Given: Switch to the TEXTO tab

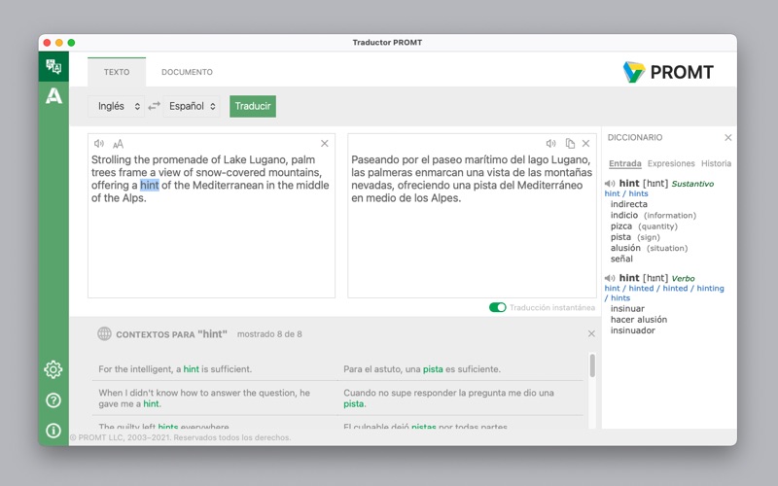Looking at the screenshot, I should 117,72.
